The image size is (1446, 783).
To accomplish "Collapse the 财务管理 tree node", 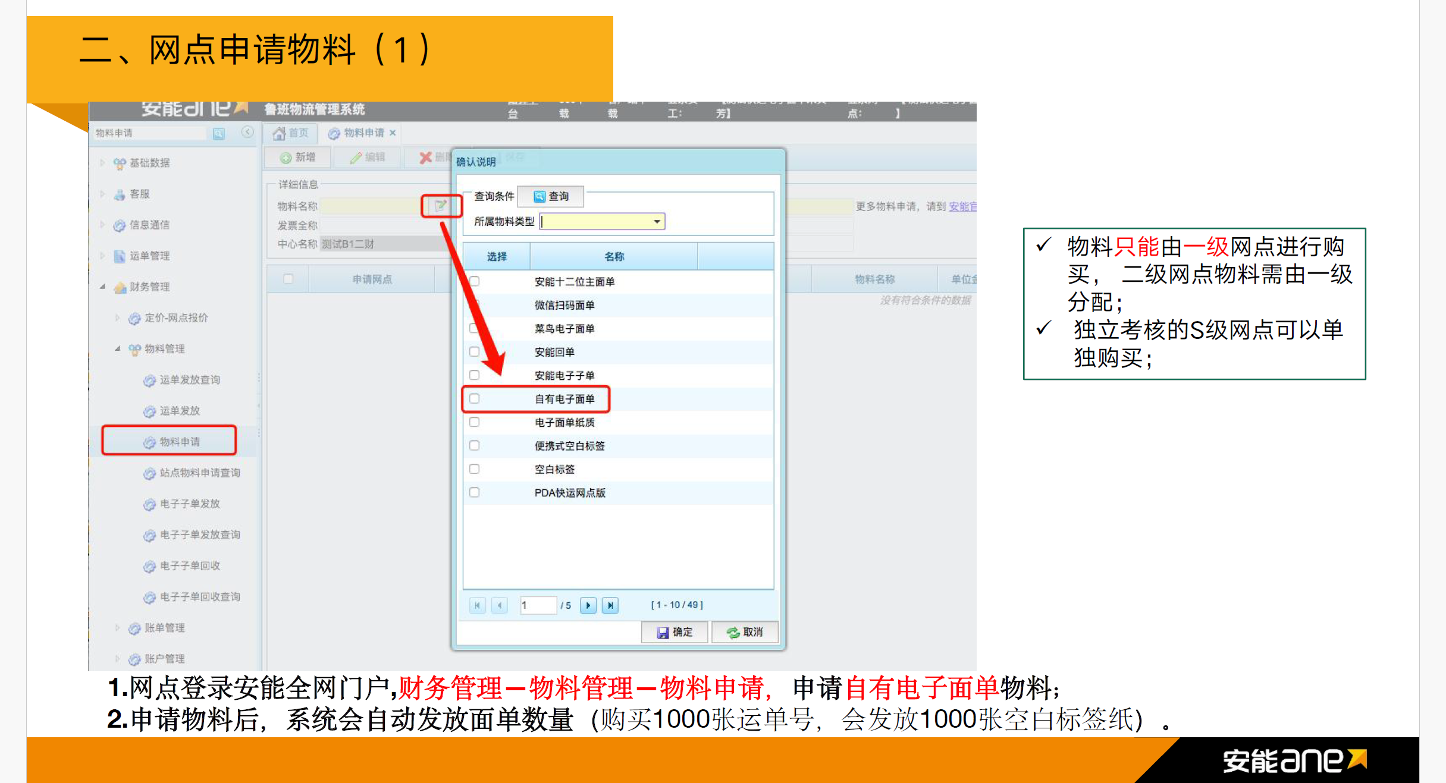I will [103, 287].
